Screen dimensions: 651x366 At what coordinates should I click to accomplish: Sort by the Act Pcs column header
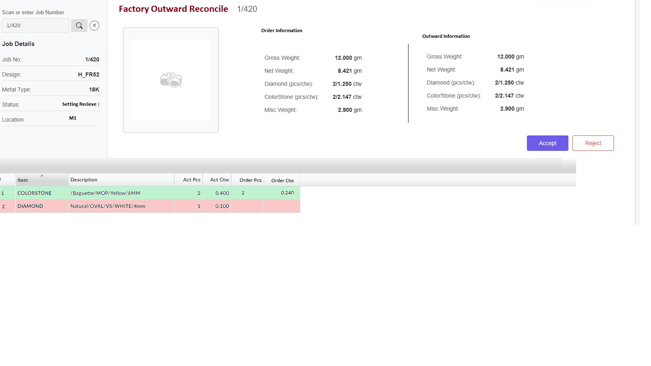[188, 180]
